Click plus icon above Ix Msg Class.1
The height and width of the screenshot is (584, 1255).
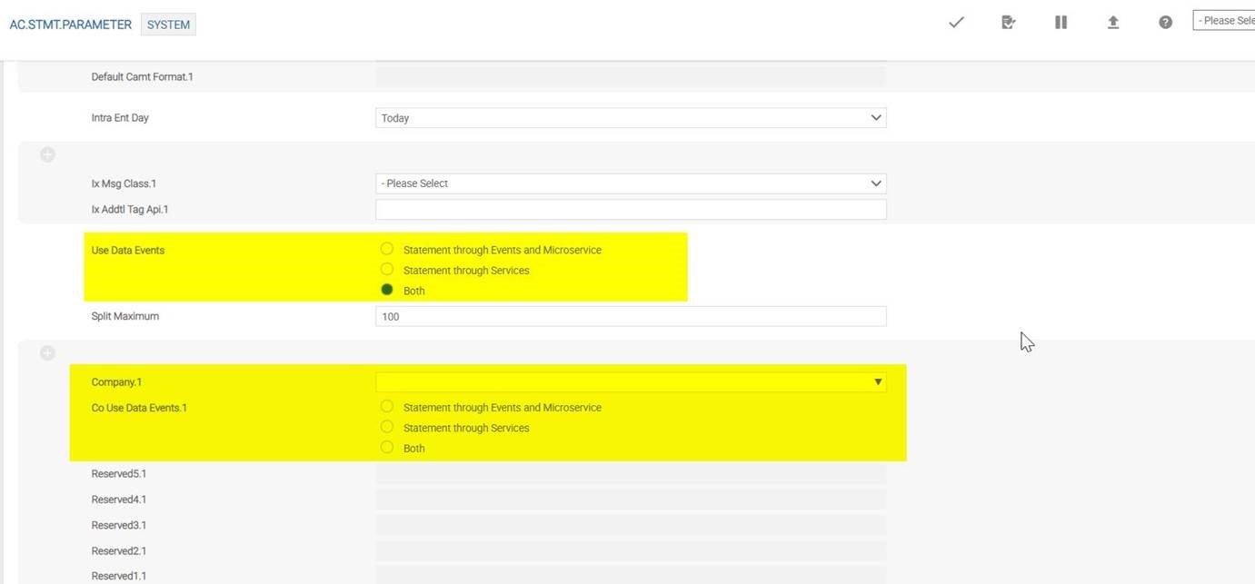coord(47,155)
